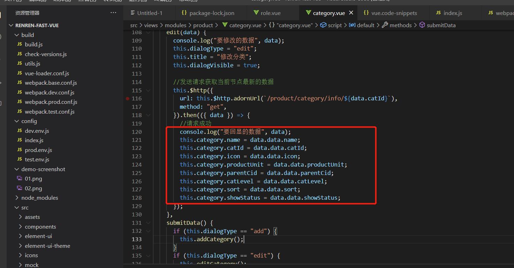Fold the add if-block at line 132

[149, 231]
